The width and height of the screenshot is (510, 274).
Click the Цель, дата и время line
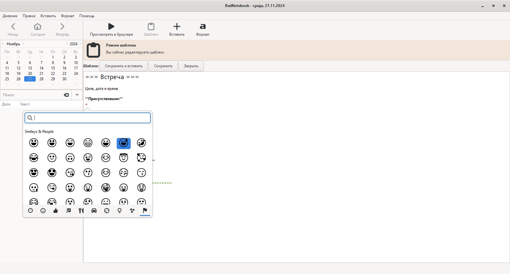101,89
